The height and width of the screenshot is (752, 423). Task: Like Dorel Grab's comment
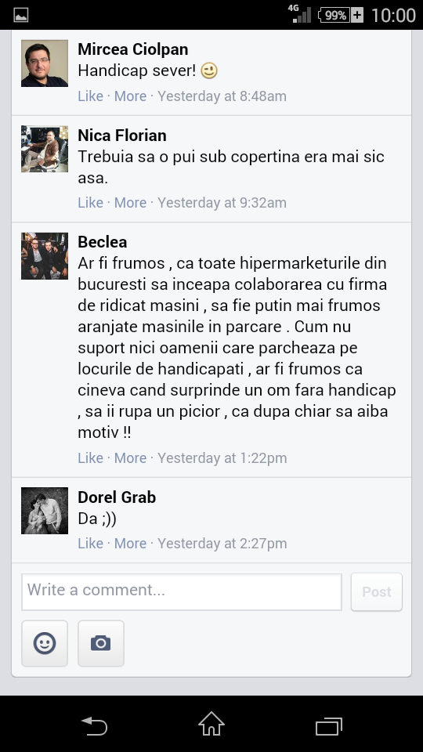[90, 544]
